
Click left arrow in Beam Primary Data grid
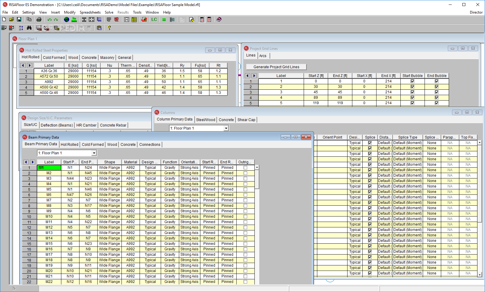[26, 162]
